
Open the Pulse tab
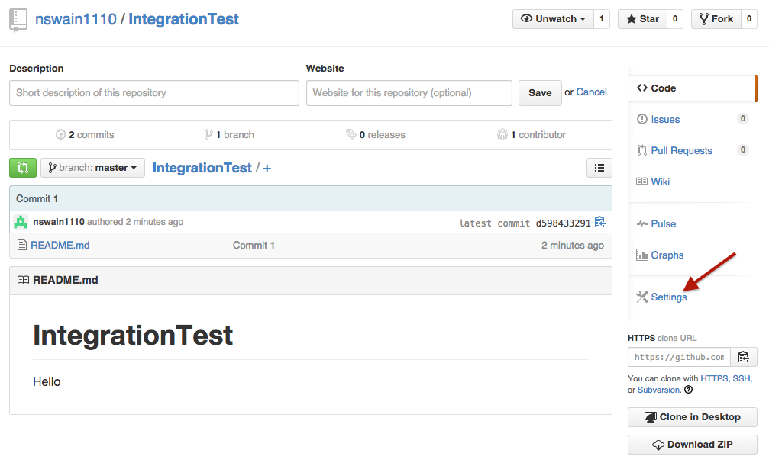click(x=663, y=224)
